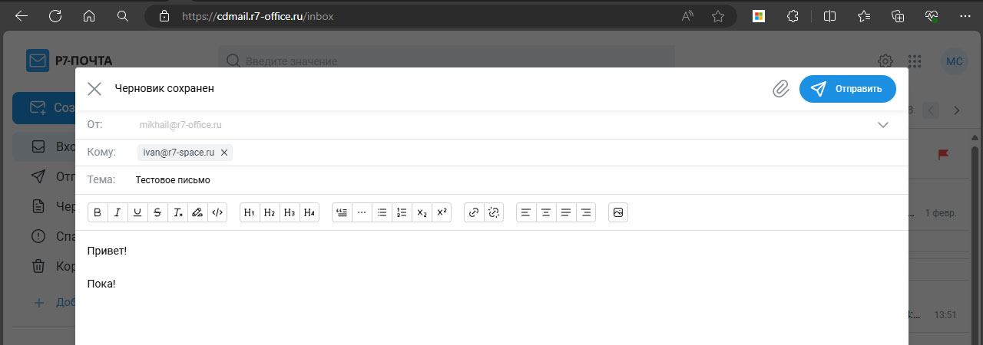The width and height of the screenshot is (983, 345).
Task: Toggle bold formatting in the editor toolbar
Action: point(98,212)
